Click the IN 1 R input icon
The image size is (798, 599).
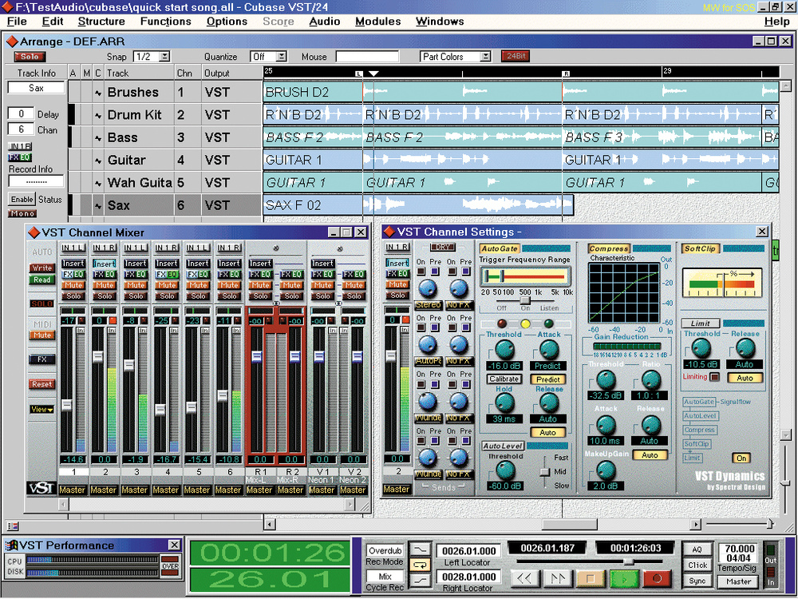tap(20, 146)
